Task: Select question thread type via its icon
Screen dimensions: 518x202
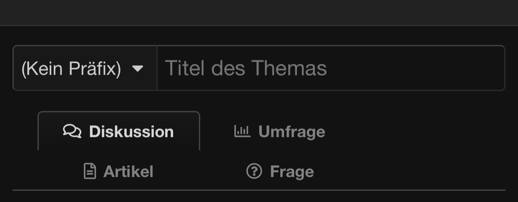Action: point(254,171)
